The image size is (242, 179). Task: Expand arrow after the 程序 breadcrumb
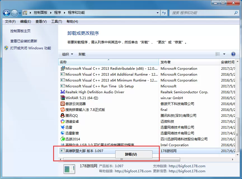coord(65,13)
